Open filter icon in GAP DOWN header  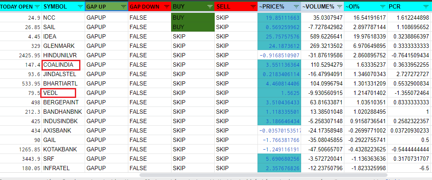tap(167, 6)
